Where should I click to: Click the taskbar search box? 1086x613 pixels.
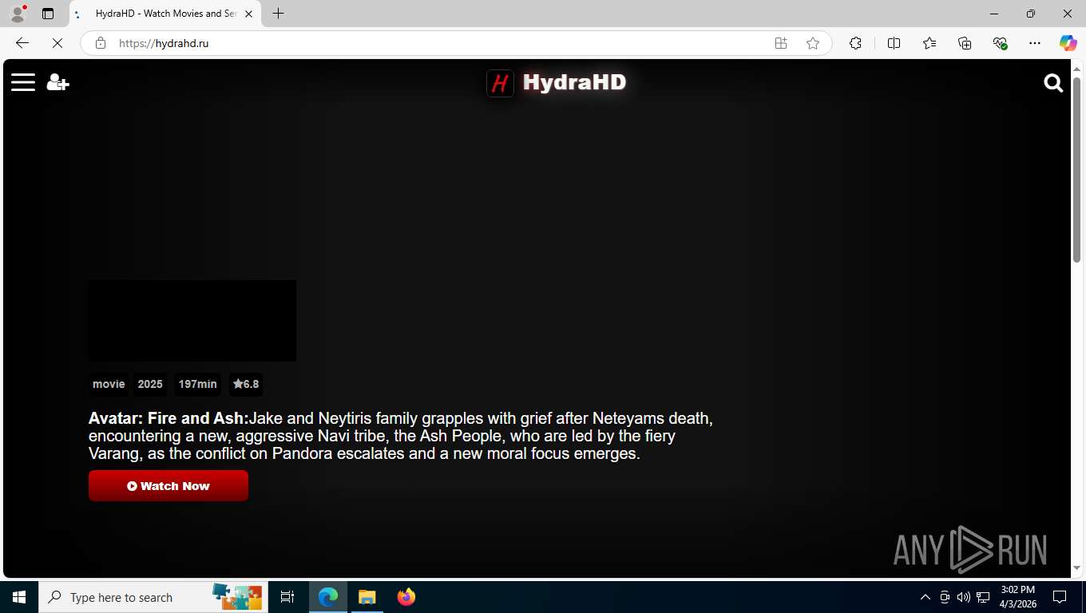click(152, 597)
